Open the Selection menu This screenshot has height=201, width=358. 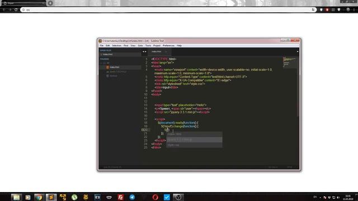117,46
